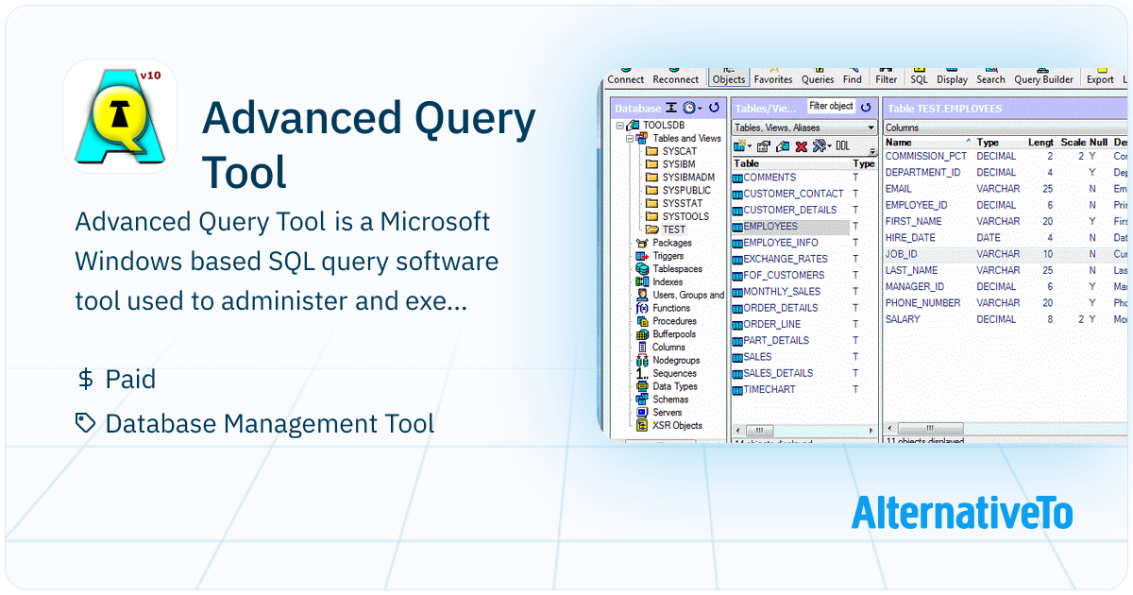The image size is (1133, 595).
Task: Click the Search toolbar button
Action: 990,78
